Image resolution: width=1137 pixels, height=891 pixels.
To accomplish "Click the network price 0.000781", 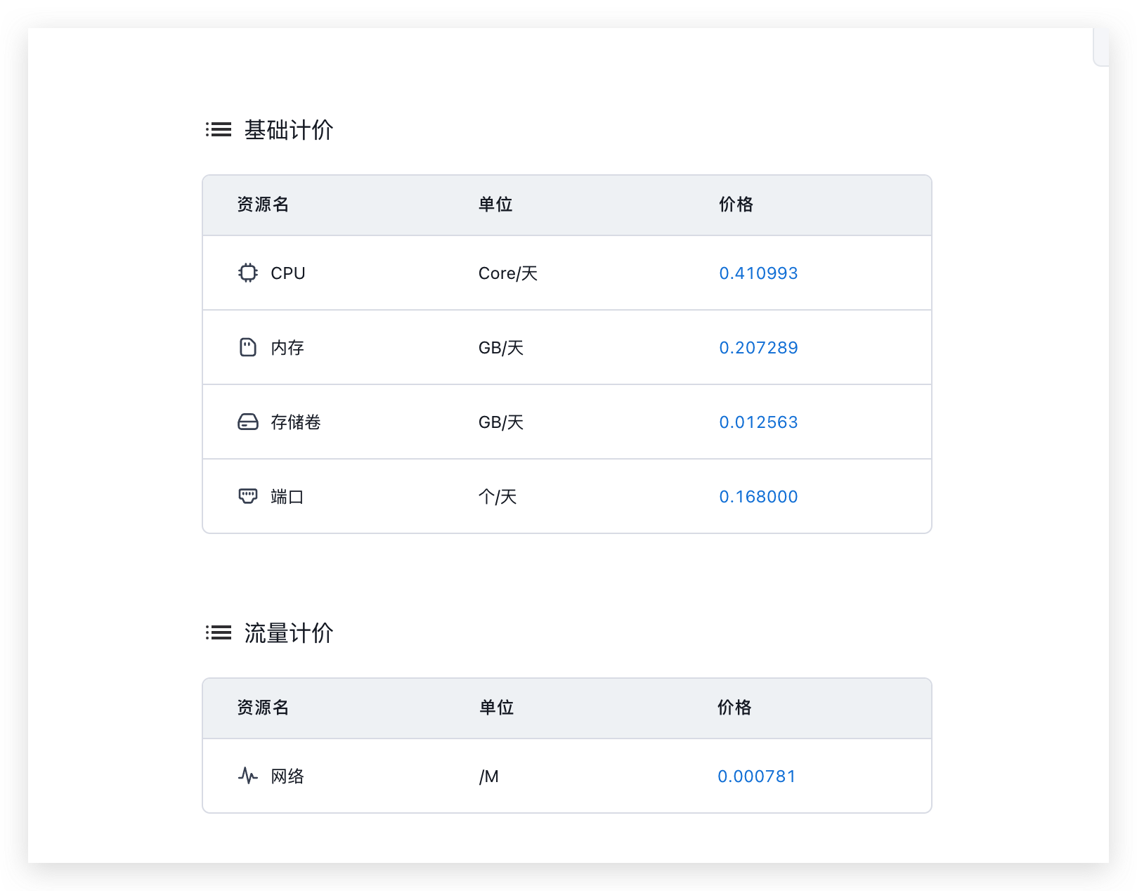I will (x=756, y=776).
